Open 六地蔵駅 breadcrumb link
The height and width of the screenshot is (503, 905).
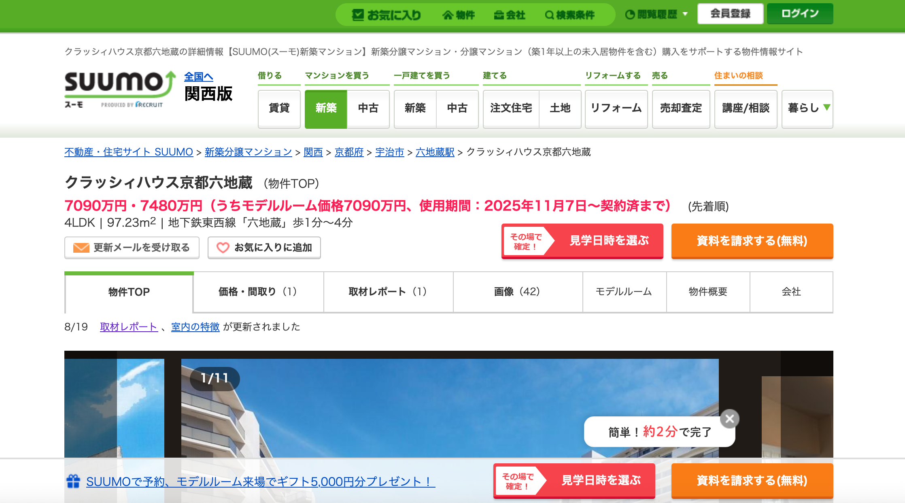click(435, 152)
